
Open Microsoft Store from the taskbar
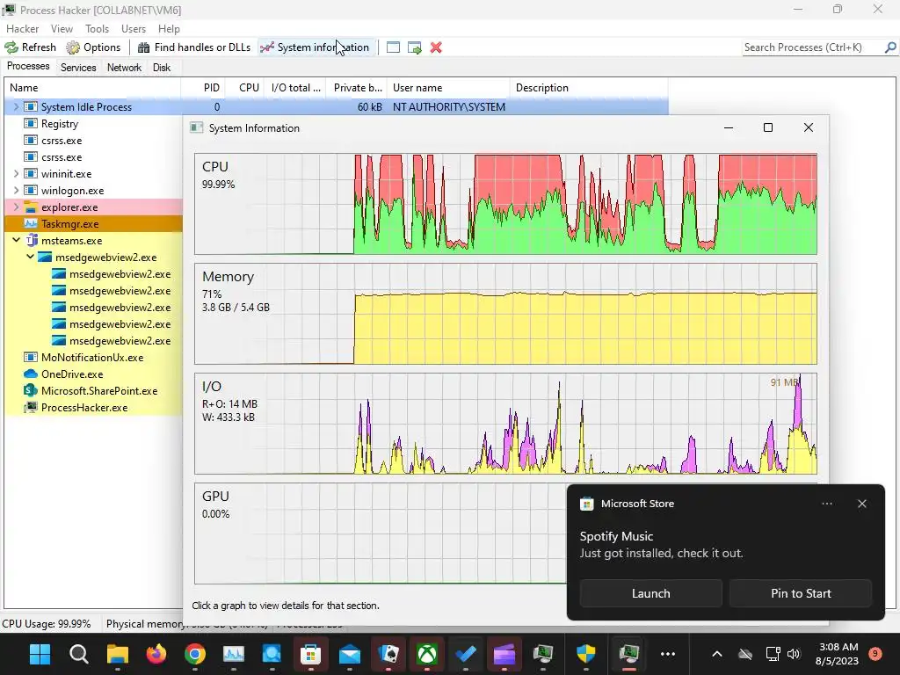pyautogui.click(x=310, y=654)
